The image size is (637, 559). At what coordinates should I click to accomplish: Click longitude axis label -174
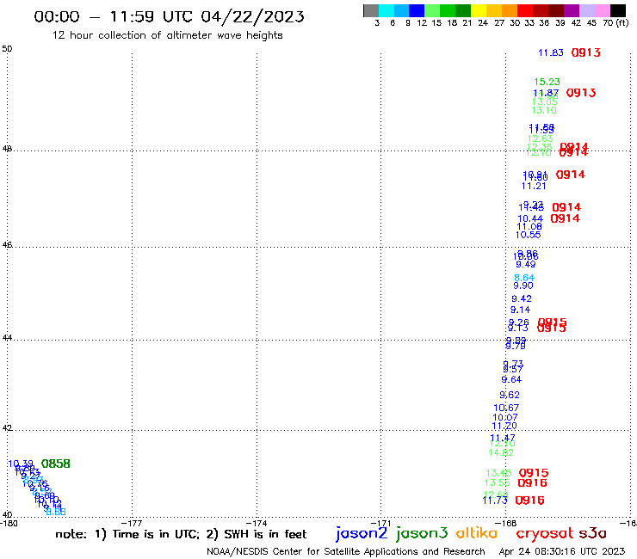[x=257, y=524]
